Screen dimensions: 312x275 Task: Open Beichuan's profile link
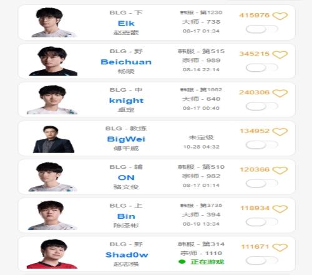pyautogui.click(x=126, y=62)
